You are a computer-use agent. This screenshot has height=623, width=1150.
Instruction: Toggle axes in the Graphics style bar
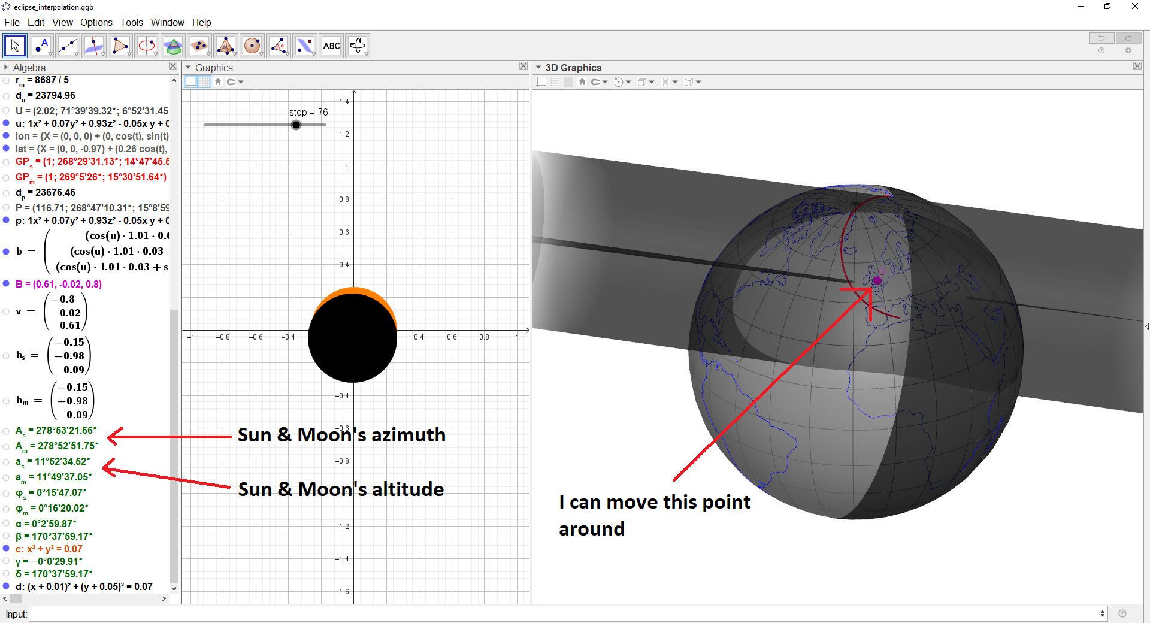click(x=191, y=82)
